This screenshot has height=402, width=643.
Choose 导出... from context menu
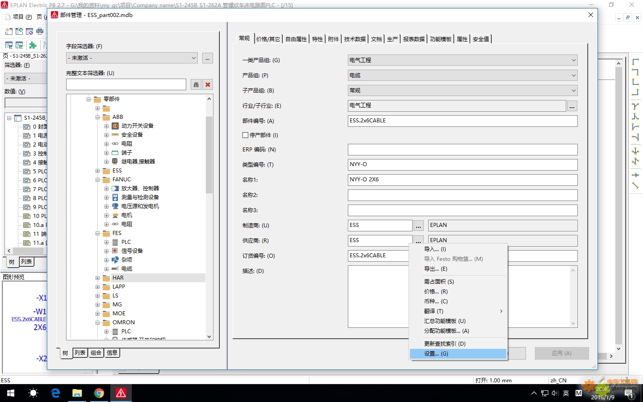[x=458, y=269]
